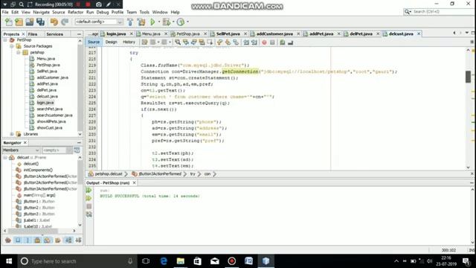
Task: Click the Bandicam camera screenshot icon
Action: tap(99, 4)
